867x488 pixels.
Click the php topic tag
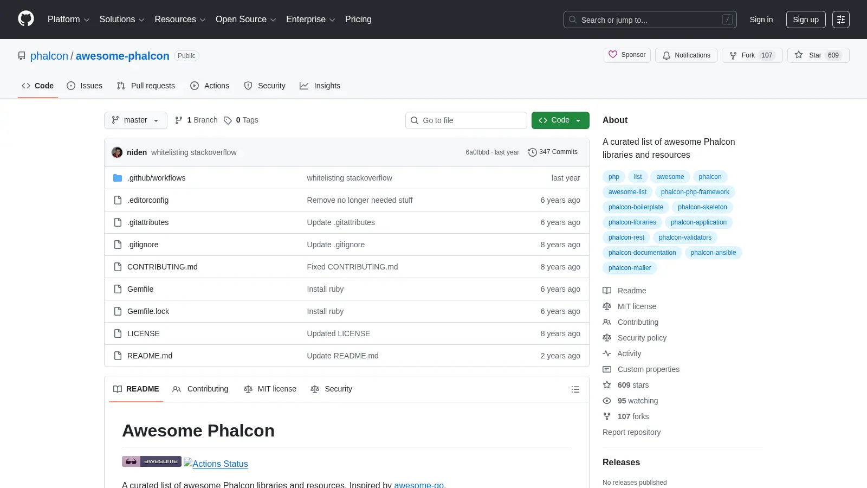[x=614, y=177]
